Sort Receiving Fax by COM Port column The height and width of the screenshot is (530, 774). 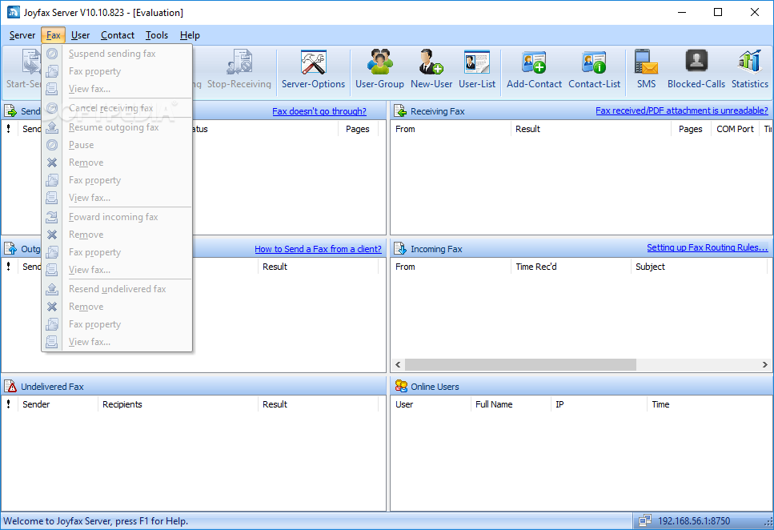pos(735,129)
